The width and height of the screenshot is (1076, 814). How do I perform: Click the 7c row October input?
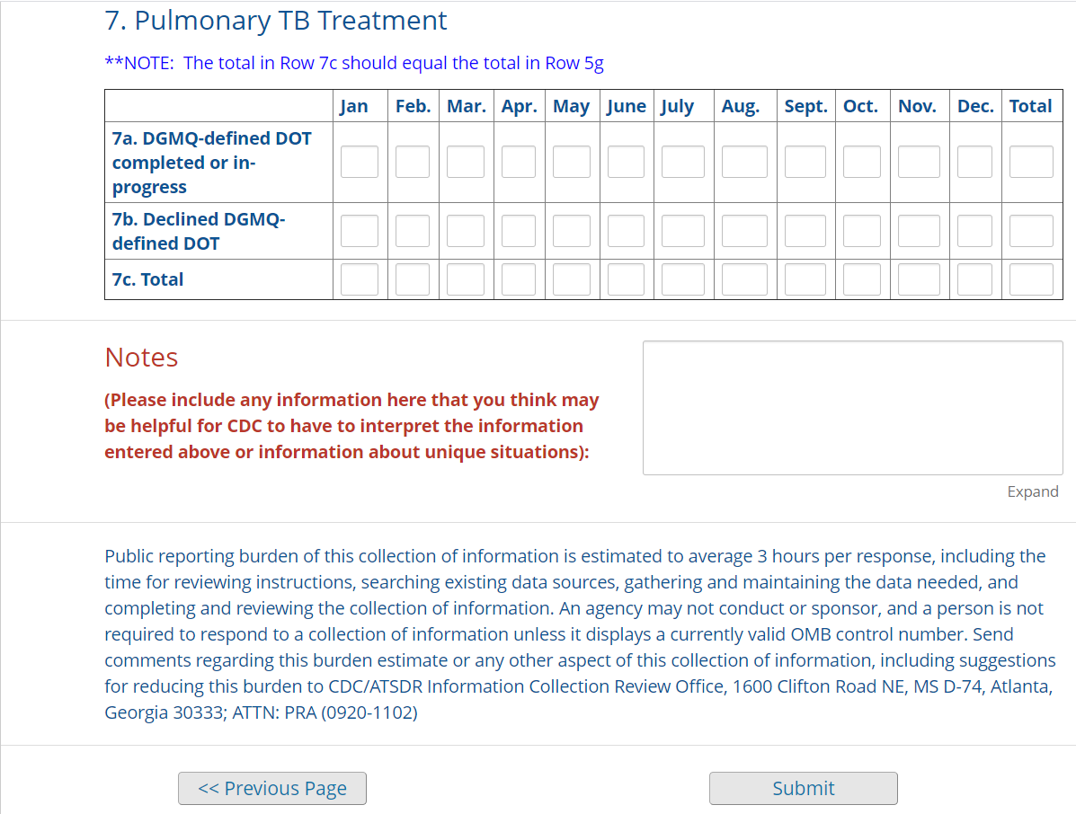tap(862, 279)
